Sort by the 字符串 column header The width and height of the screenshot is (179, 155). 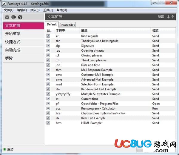tap(67, 30)
